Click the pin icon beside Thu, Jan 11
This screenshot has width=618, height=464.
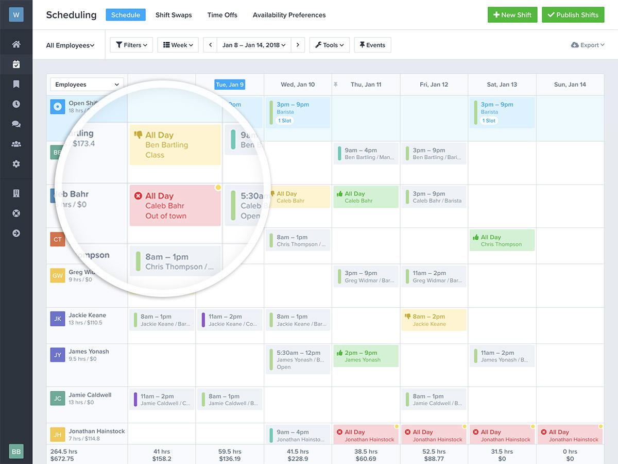pyautogui.click(x=336, y=84)
